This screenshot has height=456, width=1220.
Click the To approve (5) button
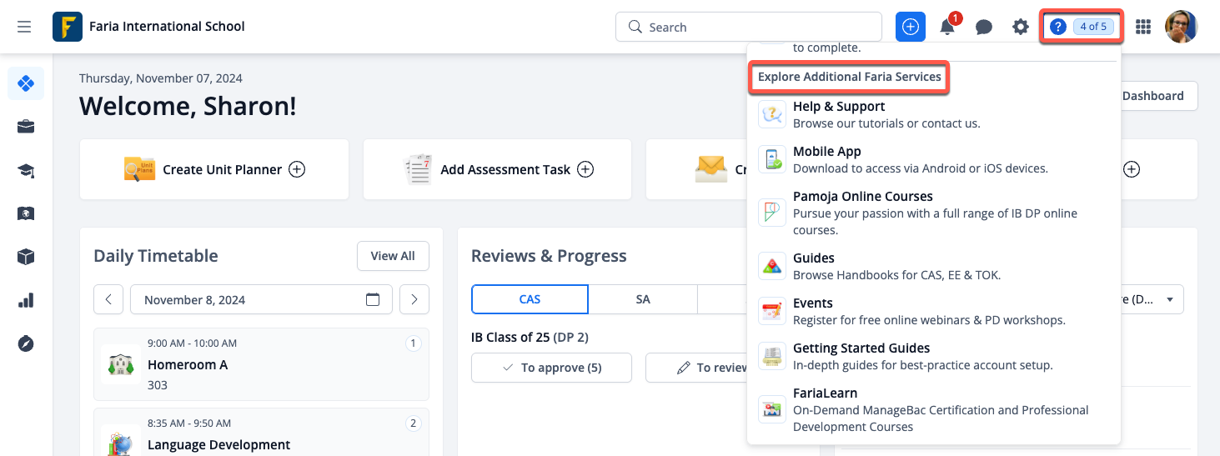551,368
